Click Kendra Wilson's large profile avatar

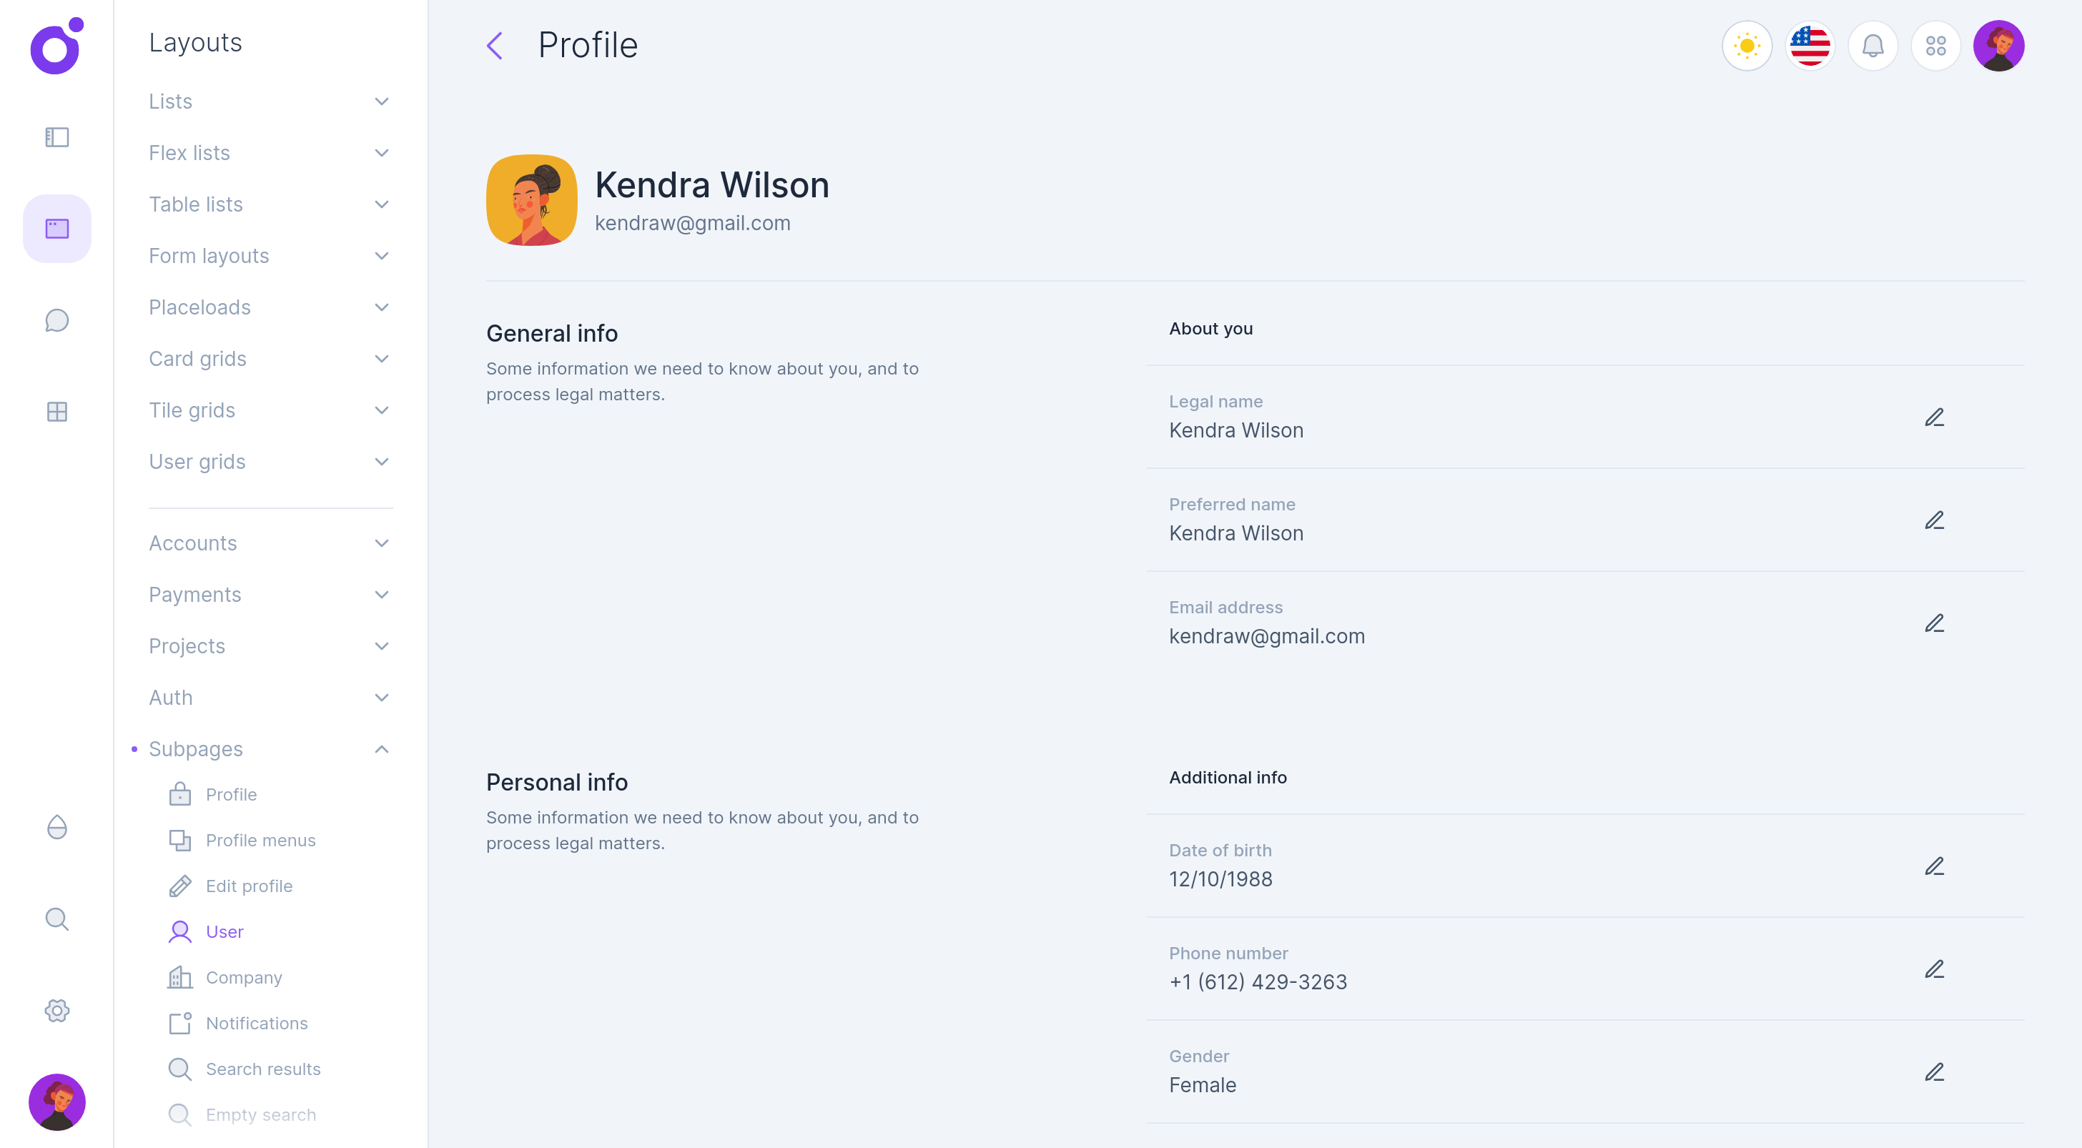531,200
